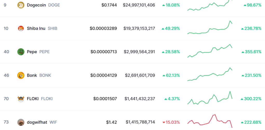The height and width of the screenshot is (130, 265).
Task: Click the FLOKI viking dog icon
Action: (x=21, y=99)
